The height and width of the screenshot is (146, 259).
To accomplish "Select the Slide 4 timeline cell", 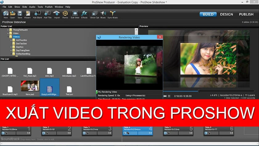I will (138, 131).
